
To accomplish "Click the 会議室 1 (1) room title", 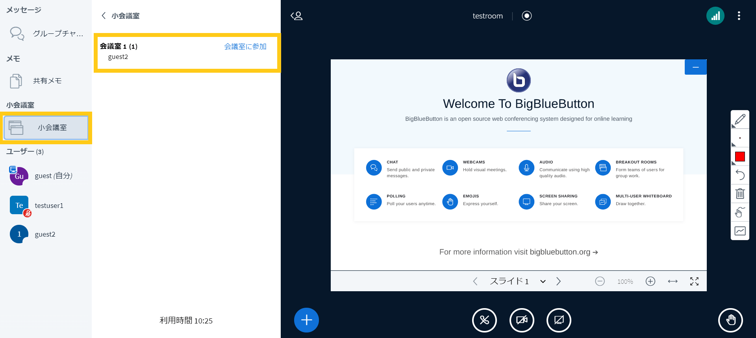I will pyautogui.click(x=119, y=46).
